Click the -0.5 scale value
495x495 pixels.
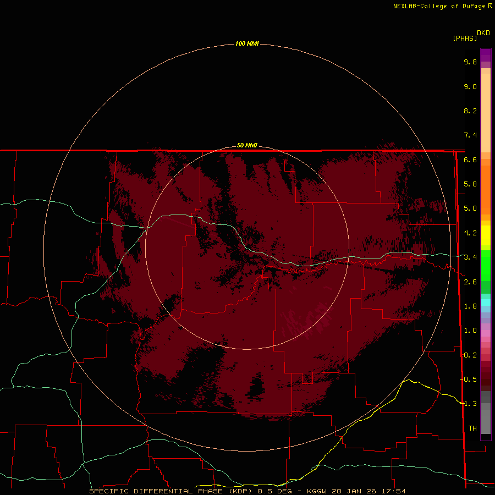[x=468, y=380]
